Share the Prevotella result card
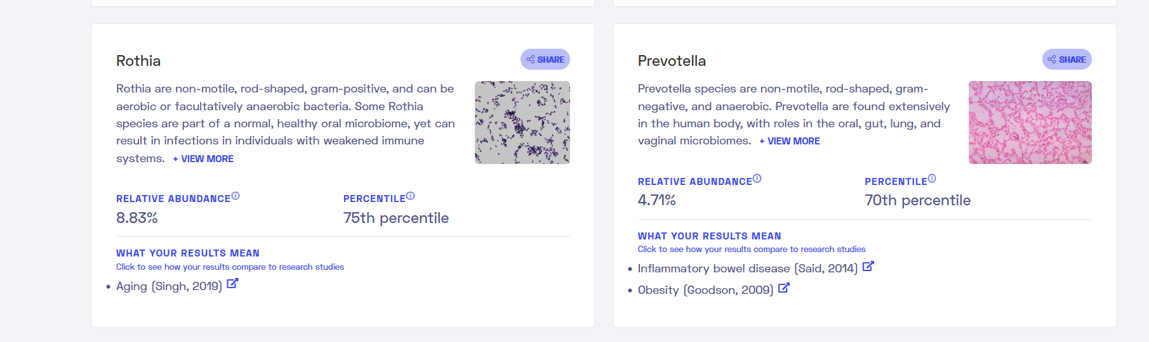 click(1066, 60)
